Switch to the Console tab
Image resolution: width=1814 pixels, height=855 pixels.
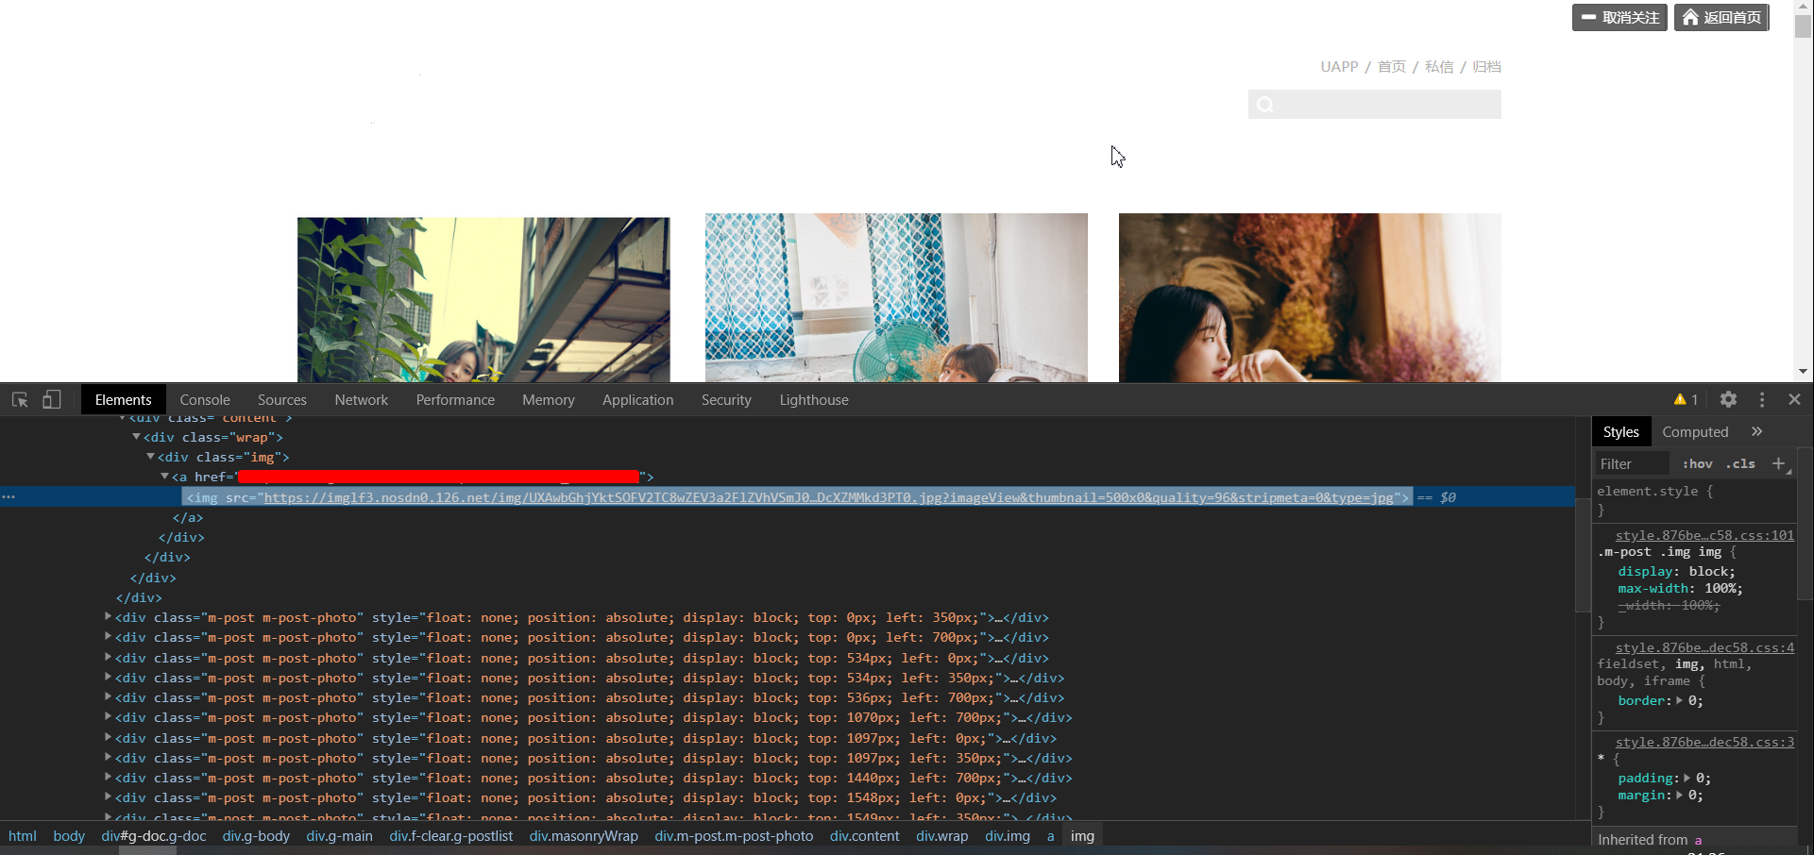coord(205,400)
